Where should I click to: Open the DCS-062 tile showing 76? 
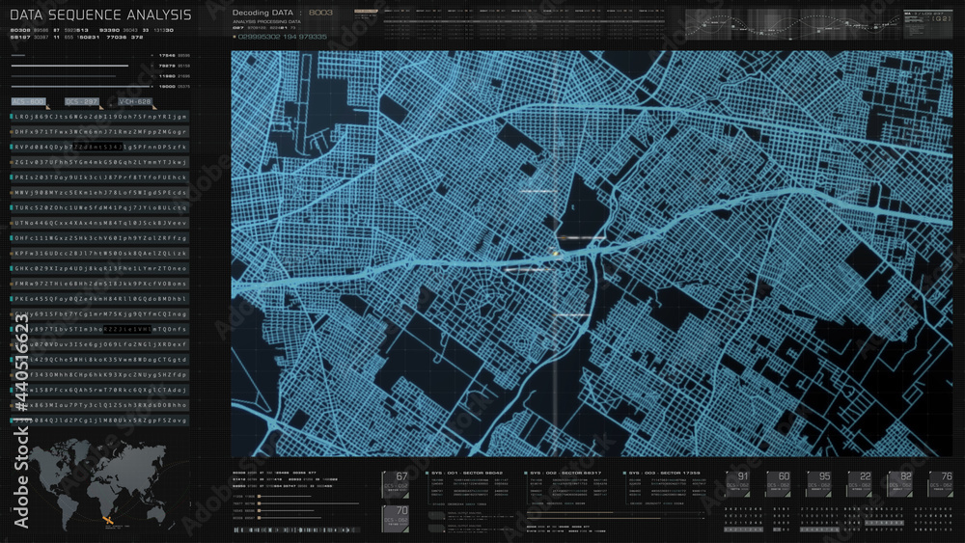(941, 484)
